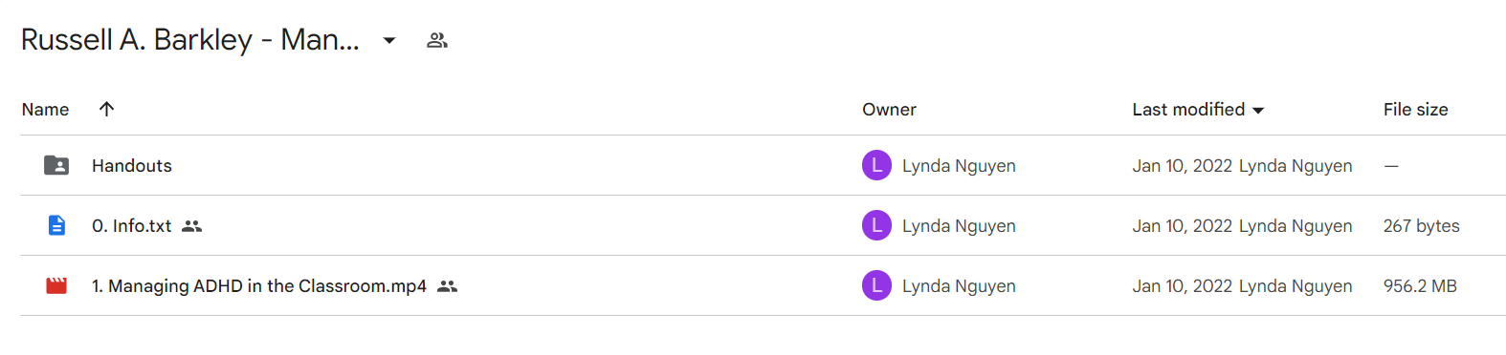Click shared icon beside Managing ADHD in the Classroom.mp4
The height and width of the screenshot is (355, 1506).
click(447, 286)
